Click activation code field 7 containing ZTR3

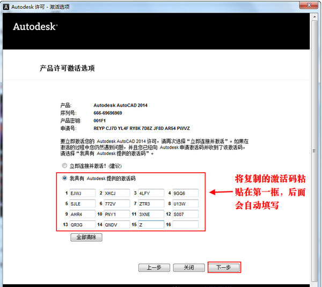[x=151, y=204]
